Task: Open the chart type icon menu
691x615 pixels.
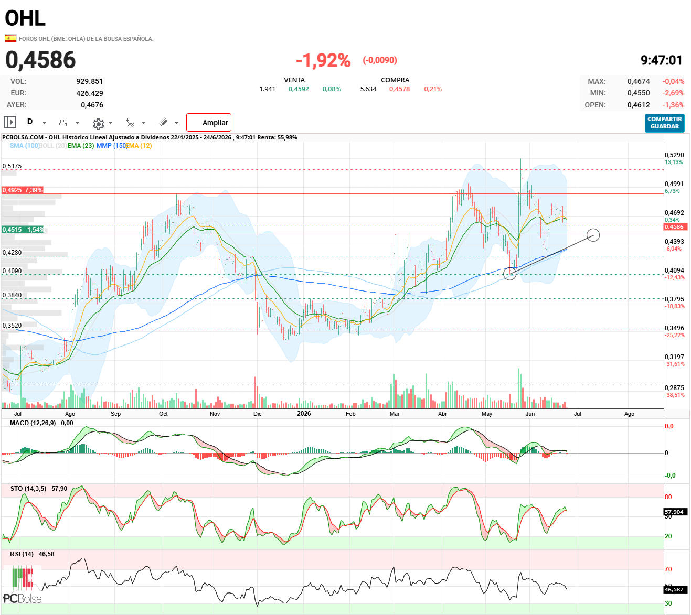Action: pyautogui.click(x=63, y=122)
